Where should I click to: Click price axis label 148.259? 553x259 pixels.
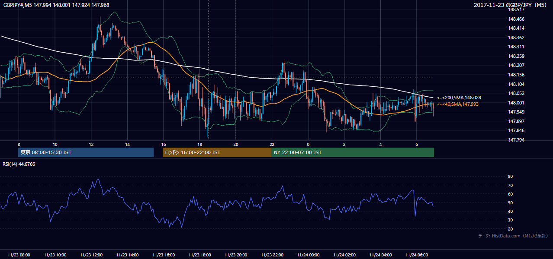pos(517,56)
